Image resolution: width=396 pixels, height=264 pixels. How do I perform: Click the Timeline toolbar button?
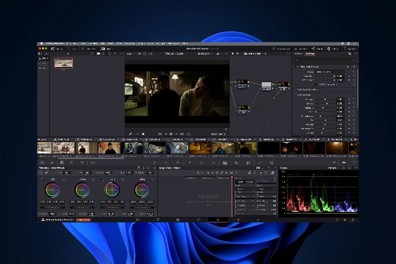(x=300, y=49)
